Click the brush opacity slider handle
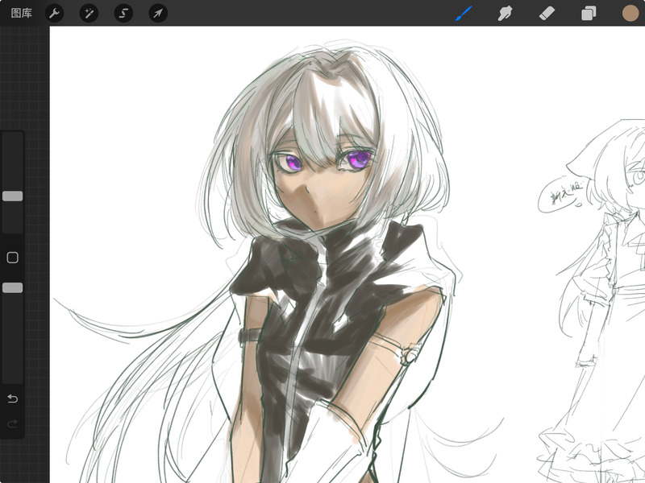 click(12, 287)
